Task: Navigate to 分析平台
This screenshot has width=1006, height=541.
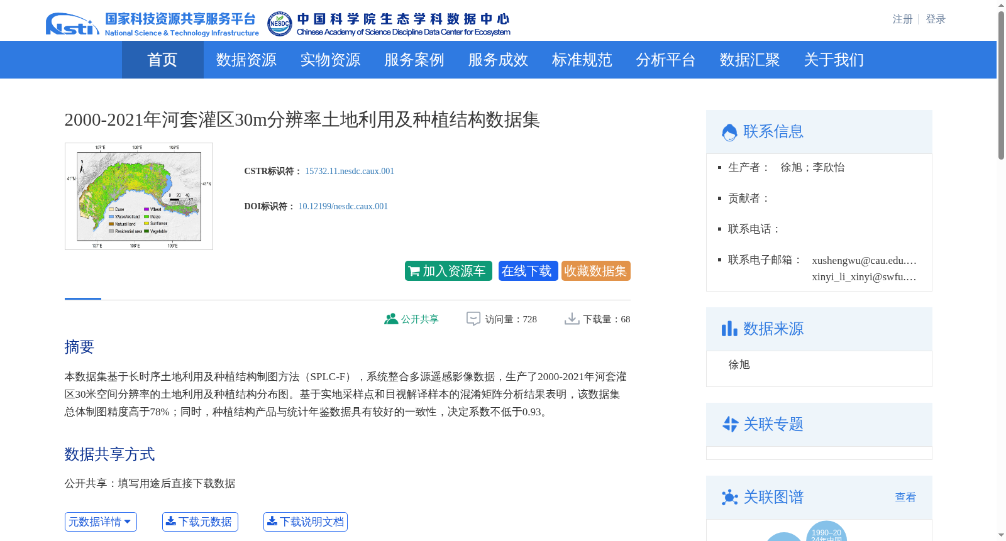Action: click(665, 60)
